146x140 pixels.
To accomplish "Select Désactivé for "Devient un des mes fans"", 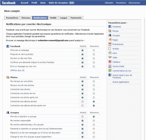I will point(94,58).
